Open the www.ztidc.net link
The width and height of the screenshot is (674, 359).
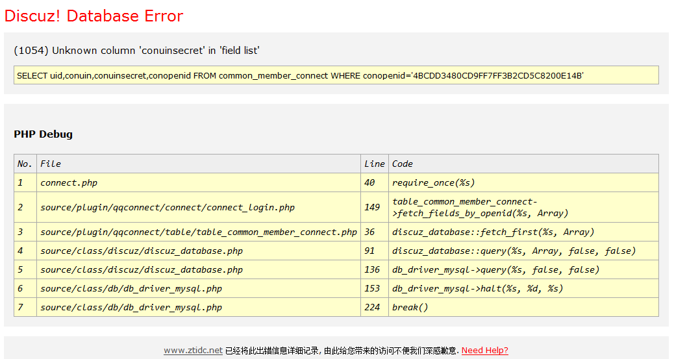click(193, 351)
